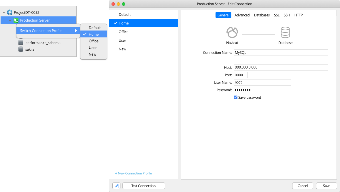
Task: Click inside the Host input field
Action: point(281,67)
